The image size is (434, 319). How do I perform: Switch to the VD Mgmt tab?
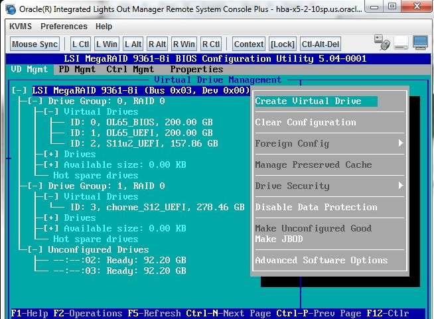coord(29,69)
